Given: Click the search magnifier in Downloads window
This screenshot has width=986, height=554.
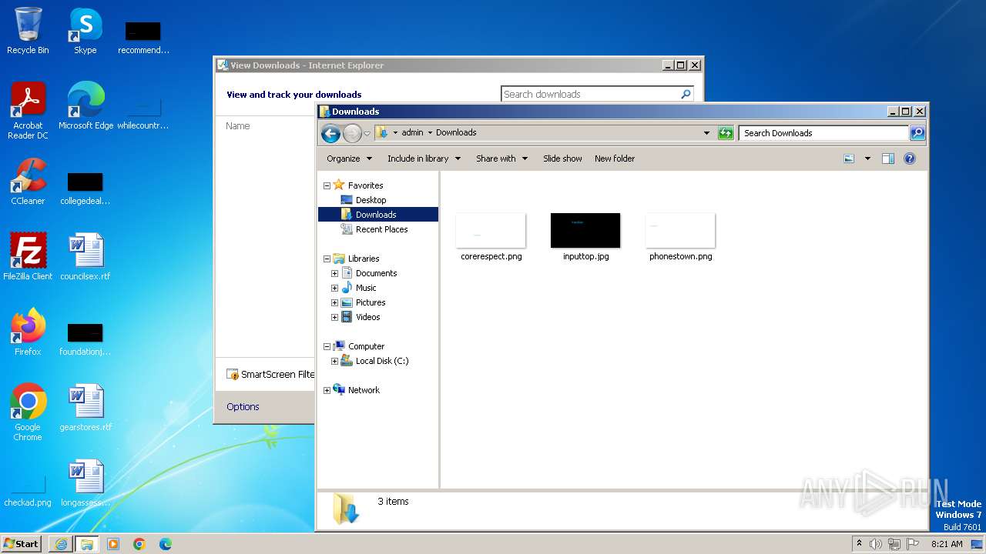Looking at the screenshot, I should [x=917, y=133].
